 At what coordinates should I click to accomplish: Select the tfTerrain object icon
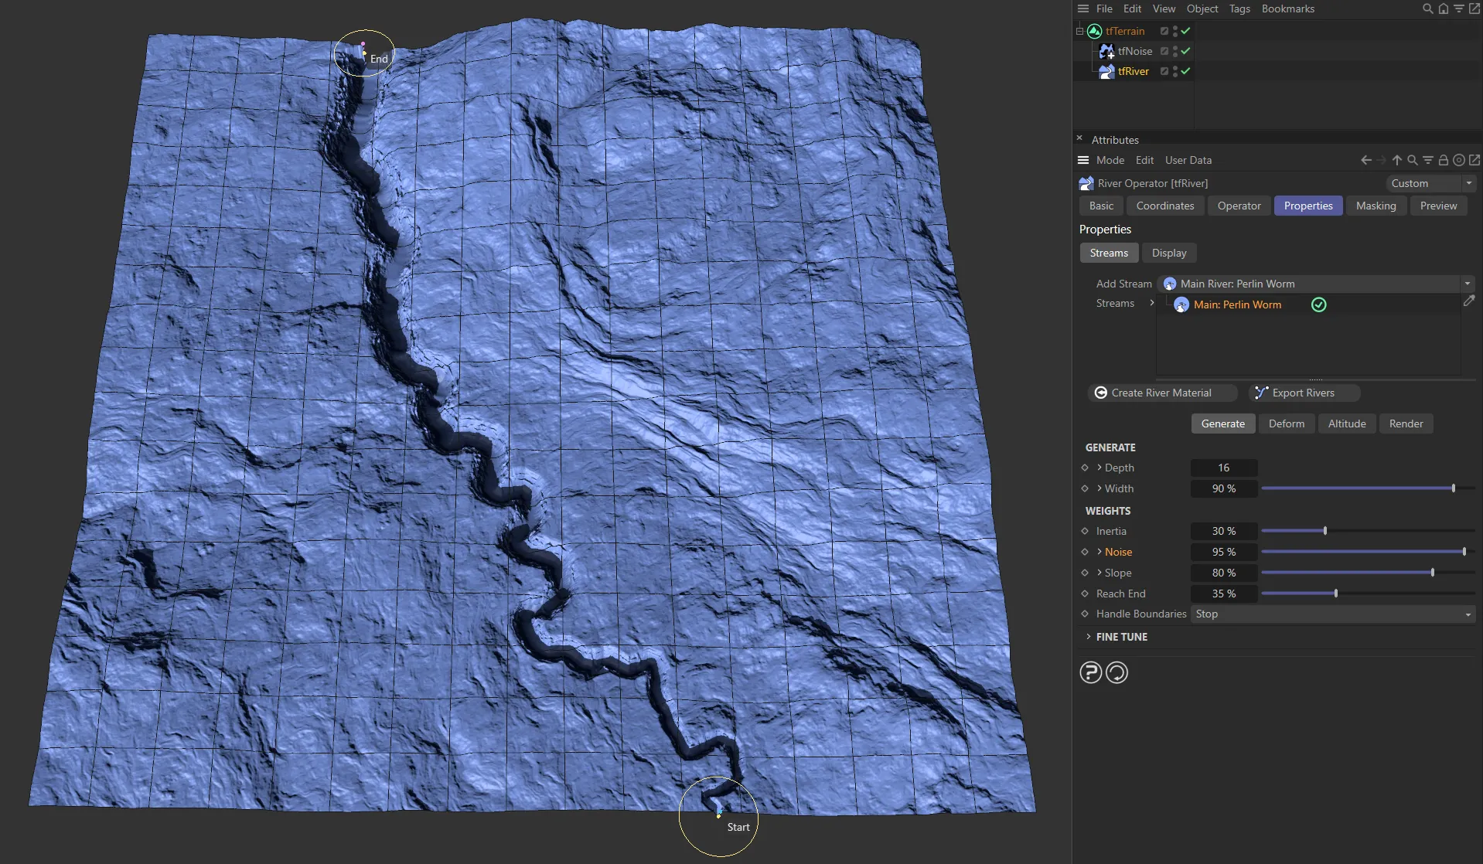pos(1093,31)
